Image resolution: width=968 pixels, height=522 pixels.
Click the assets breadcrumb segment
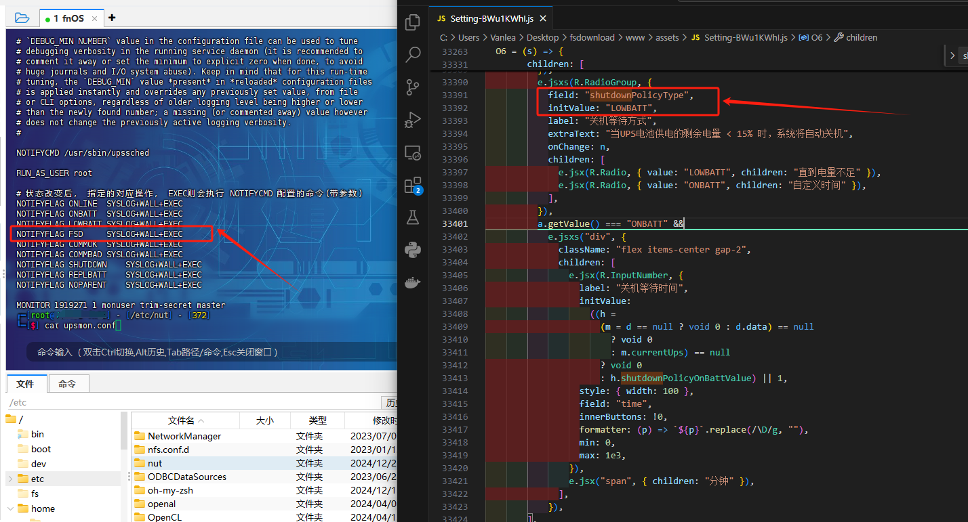pos(667,38)
